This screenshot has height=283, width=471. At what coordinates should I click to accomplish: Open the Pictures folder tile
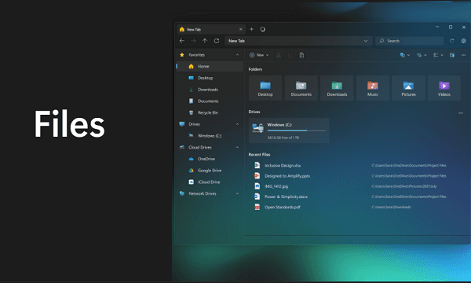(x=408, y=88)
